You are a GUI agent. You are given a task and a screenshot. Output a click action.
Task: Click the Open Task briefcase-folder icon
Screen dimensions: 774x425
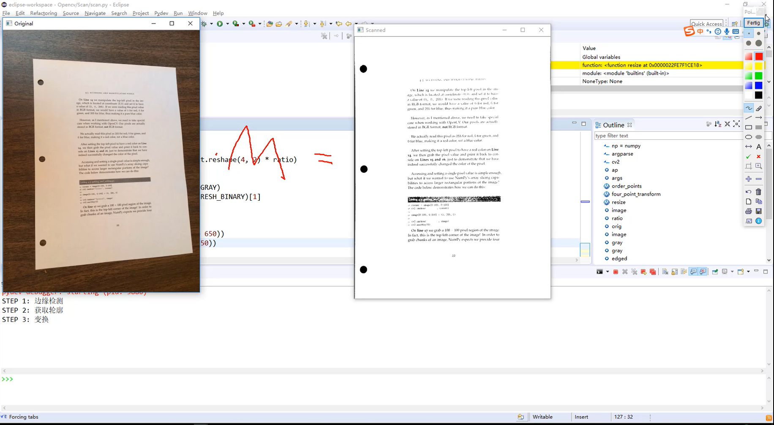pos(279,24)
